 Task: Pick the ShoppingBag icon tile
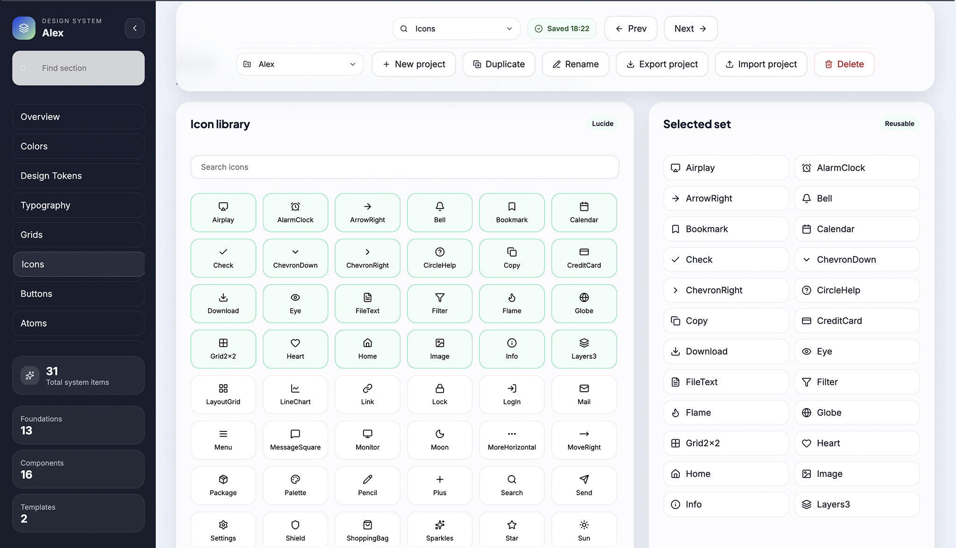[367, 530]
